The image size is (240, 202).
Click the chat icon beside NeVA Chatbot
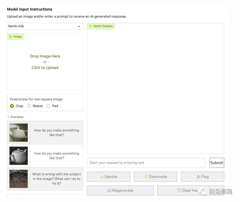tap(90, 26)
